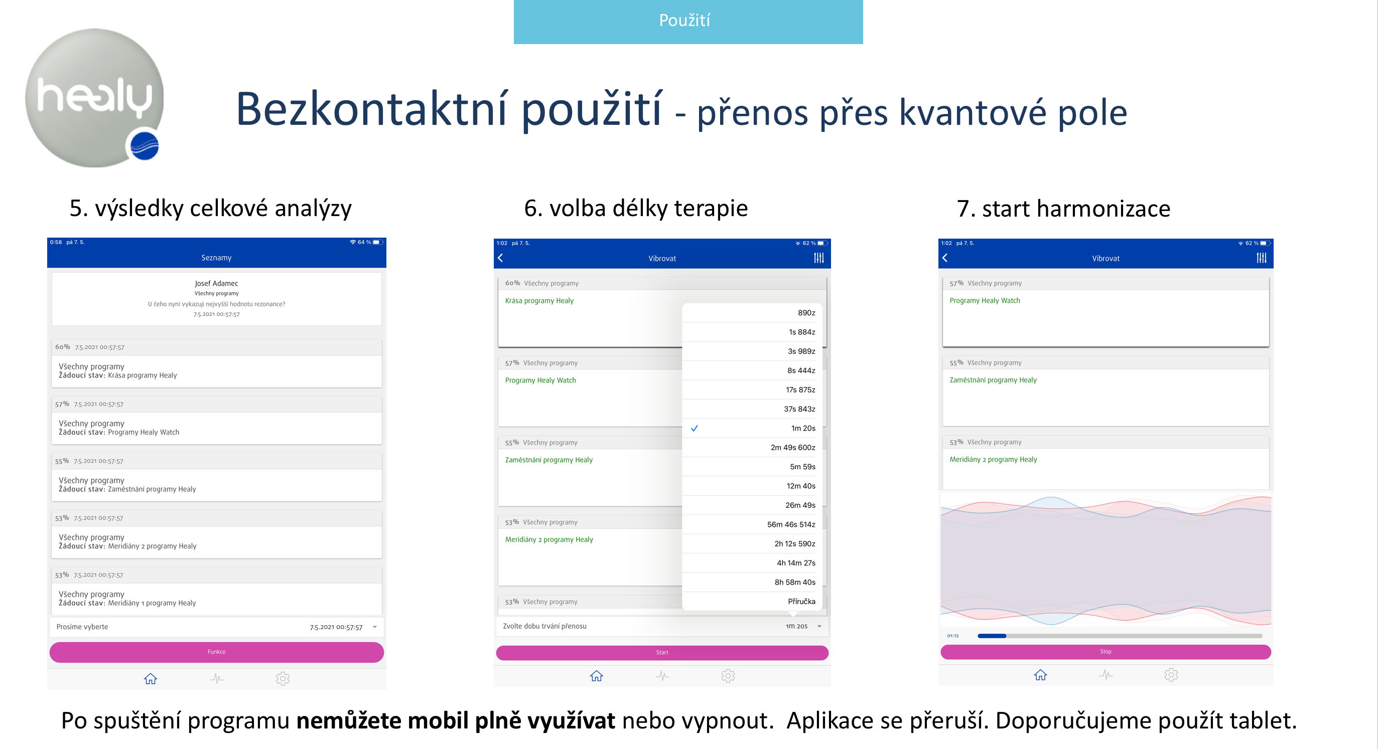1378x749 pixels.
Task: Select Programy Healy Watch card in middle Vibrovat
Action: tap(590, 392)
